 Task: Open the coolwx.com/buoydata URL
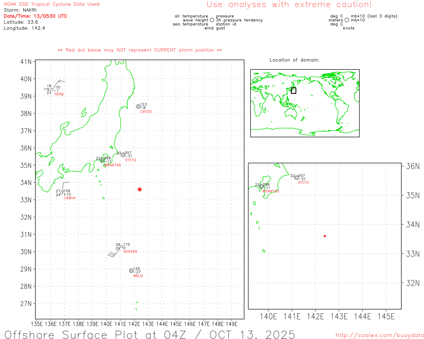(379, 335)
